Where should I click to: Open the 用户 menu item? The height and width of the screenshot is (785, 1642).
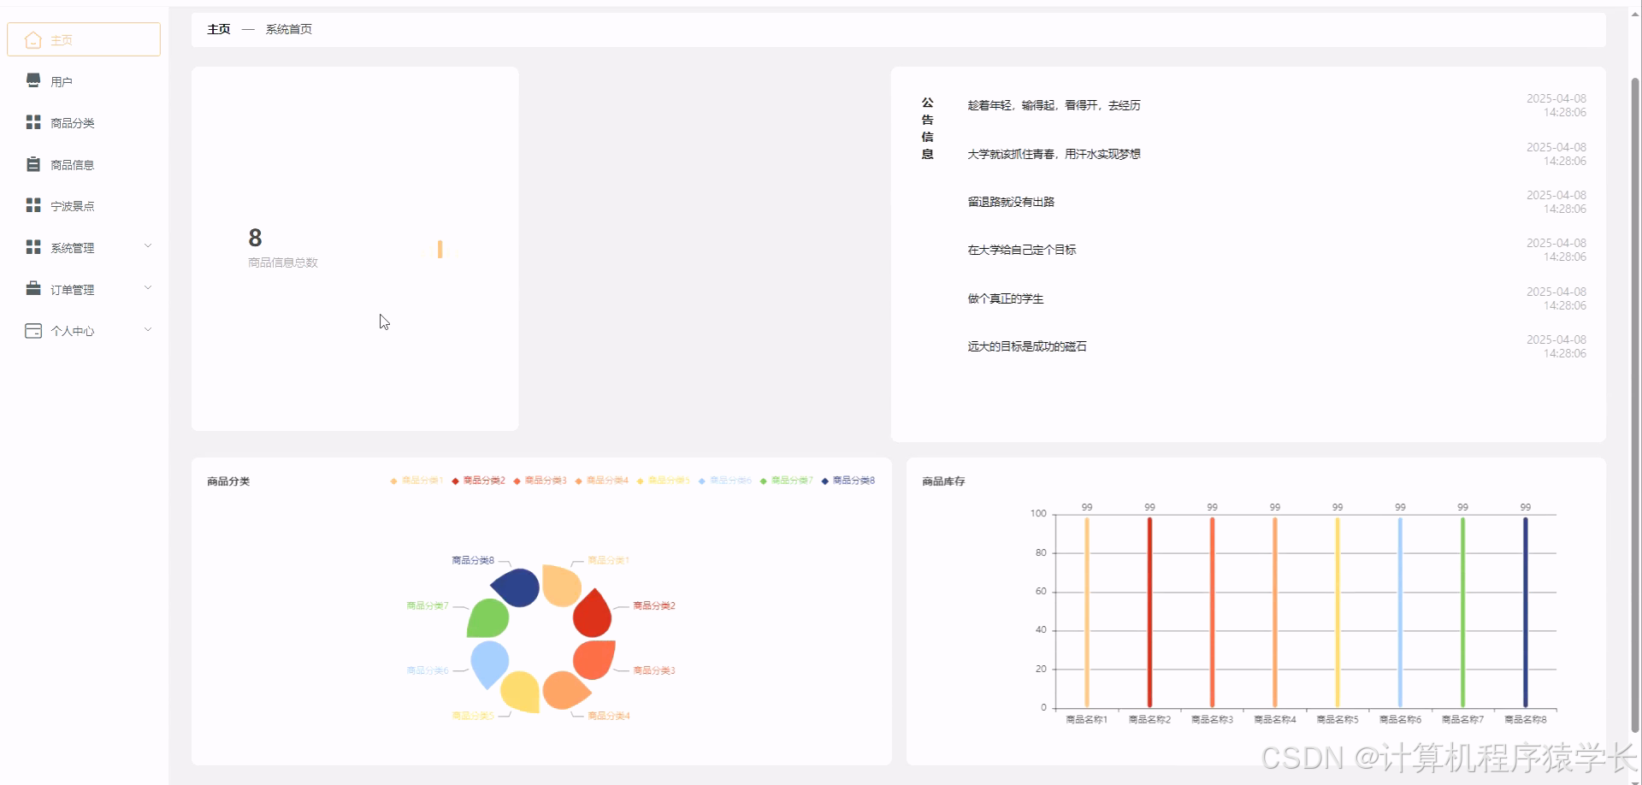pos(84,81)
